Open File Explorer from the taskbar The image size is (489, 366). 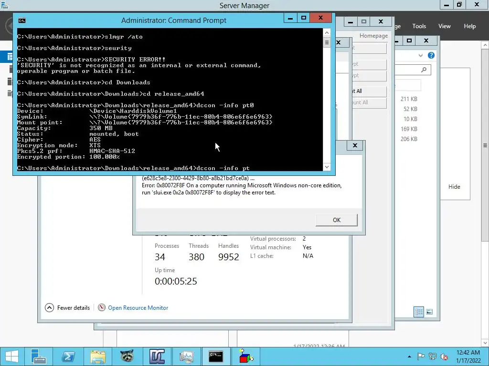97,356
